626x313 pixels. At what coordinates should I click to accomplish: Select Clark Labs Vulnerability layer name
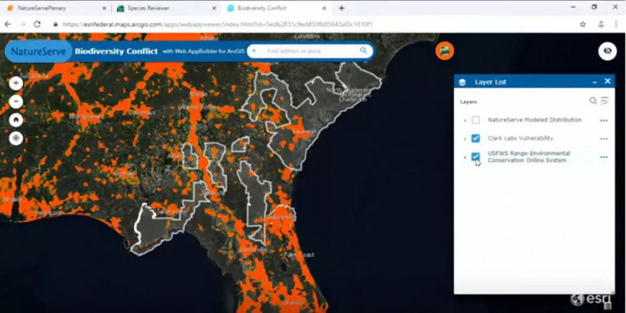point(520,138)
